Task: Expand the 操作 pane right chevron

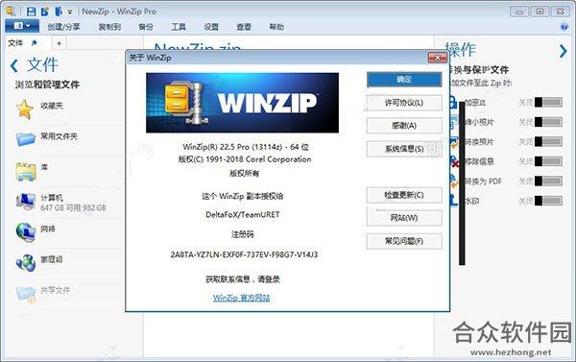Action: click(x=563, y=51)
